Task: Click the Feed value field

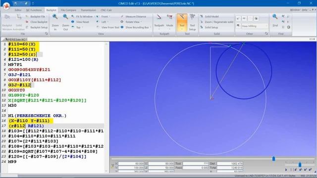Action: [196, 168]
